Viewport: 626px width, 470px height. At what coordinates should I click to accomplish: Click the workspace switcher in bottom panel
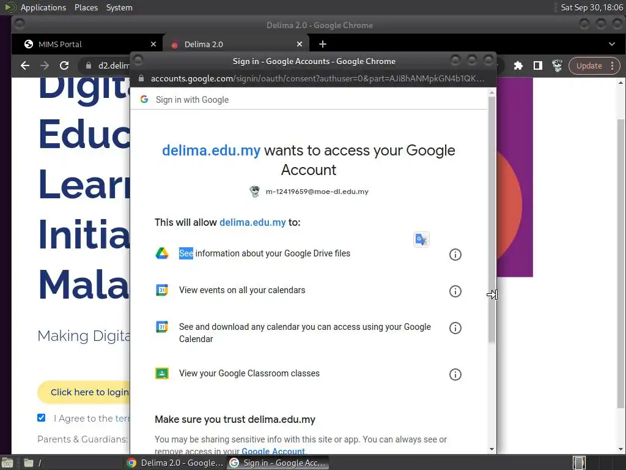pos(579,463)
